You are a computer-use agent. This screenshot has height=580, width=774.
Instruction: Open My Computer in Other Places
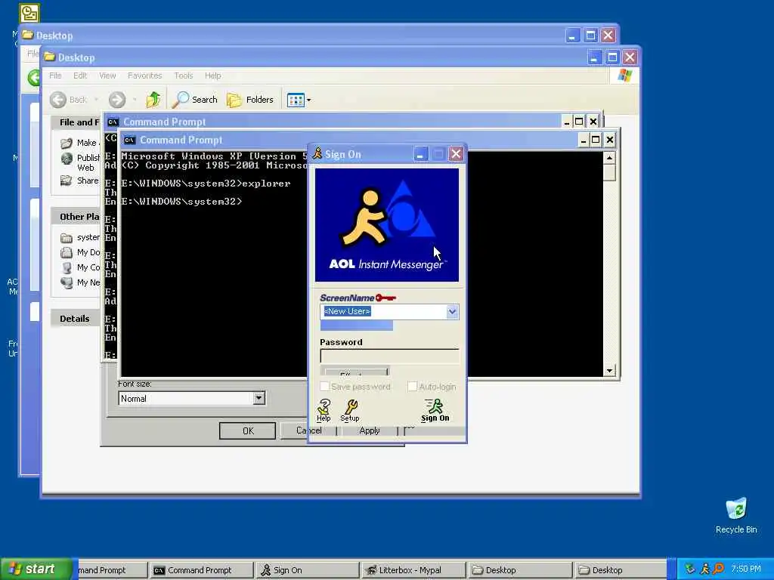click(80, 268)
